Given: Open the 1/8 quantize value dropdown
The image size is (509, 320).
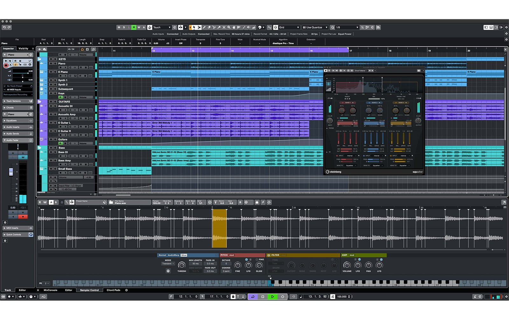Looking at the screenshot, I should coord(347,27).
